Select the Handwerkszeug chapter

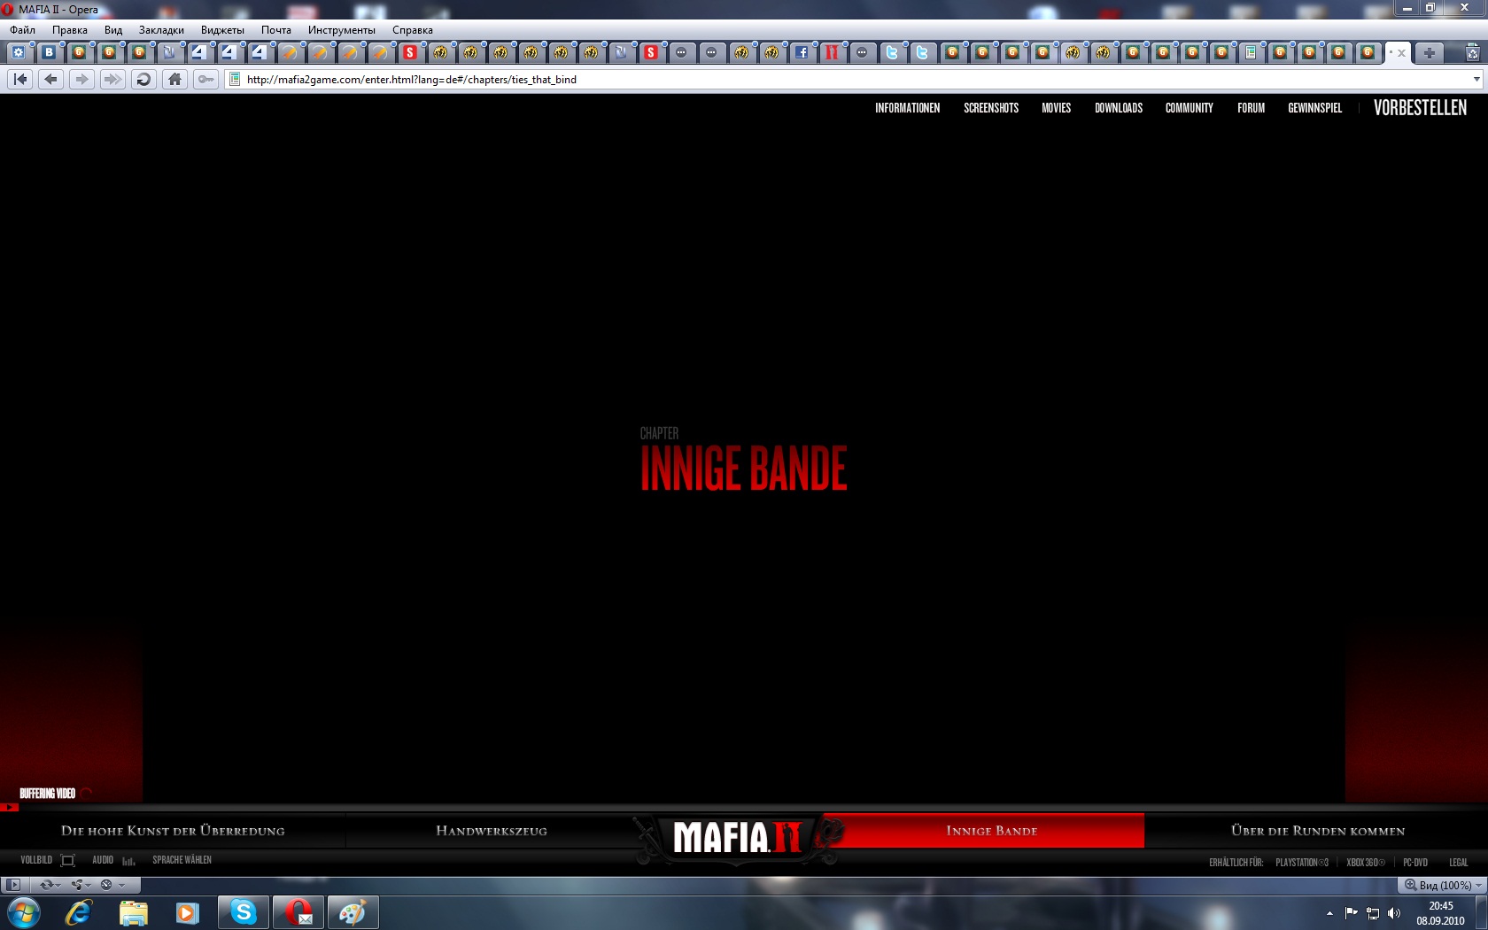tap(492, 831)
